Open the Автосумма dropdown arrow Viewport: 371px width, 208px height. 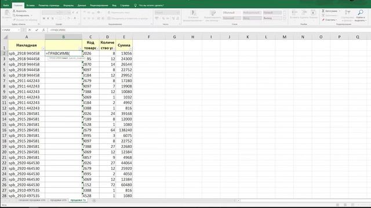(340, 11)
